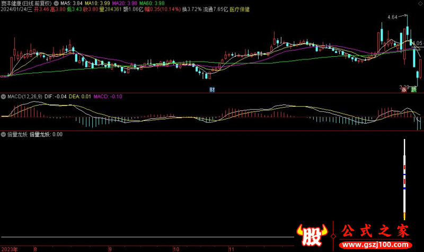424x252 pixels.
Task: Click the 4.05 price annotation
Action: pyautogui.click(x=418, y=43)
